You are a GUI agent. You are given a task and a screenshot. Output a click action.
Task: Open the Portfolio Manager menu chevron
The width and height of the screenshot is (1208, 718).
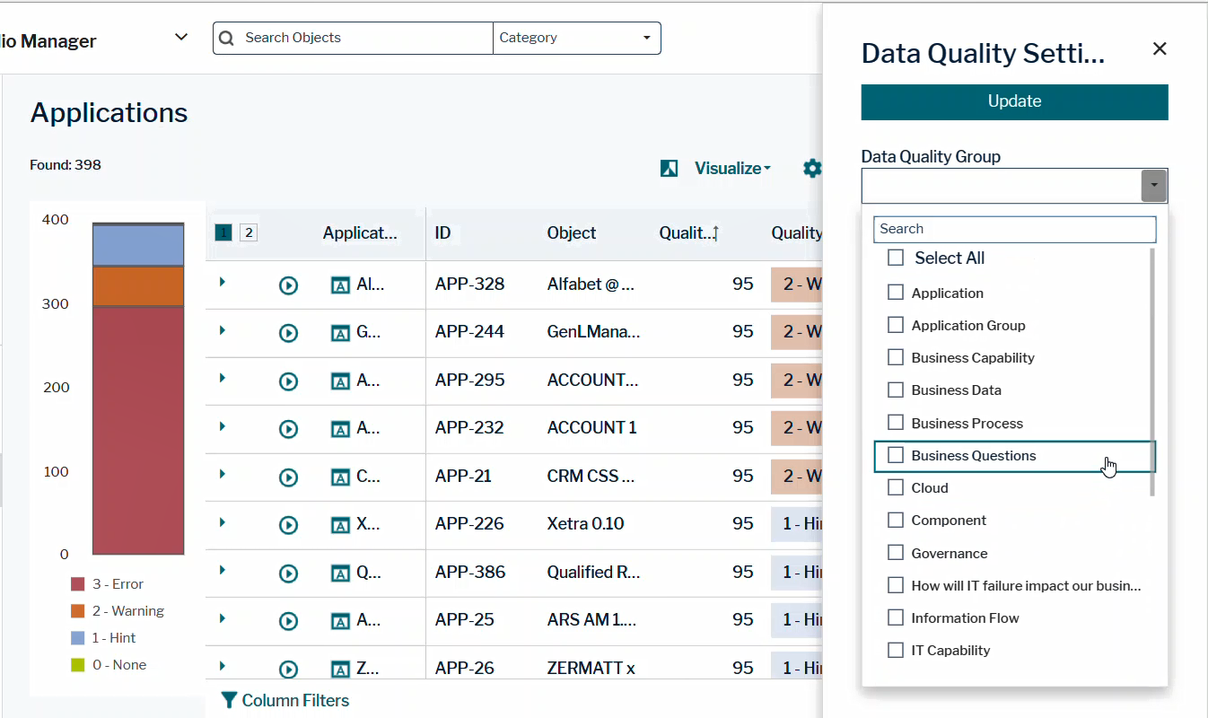[180, 37]
